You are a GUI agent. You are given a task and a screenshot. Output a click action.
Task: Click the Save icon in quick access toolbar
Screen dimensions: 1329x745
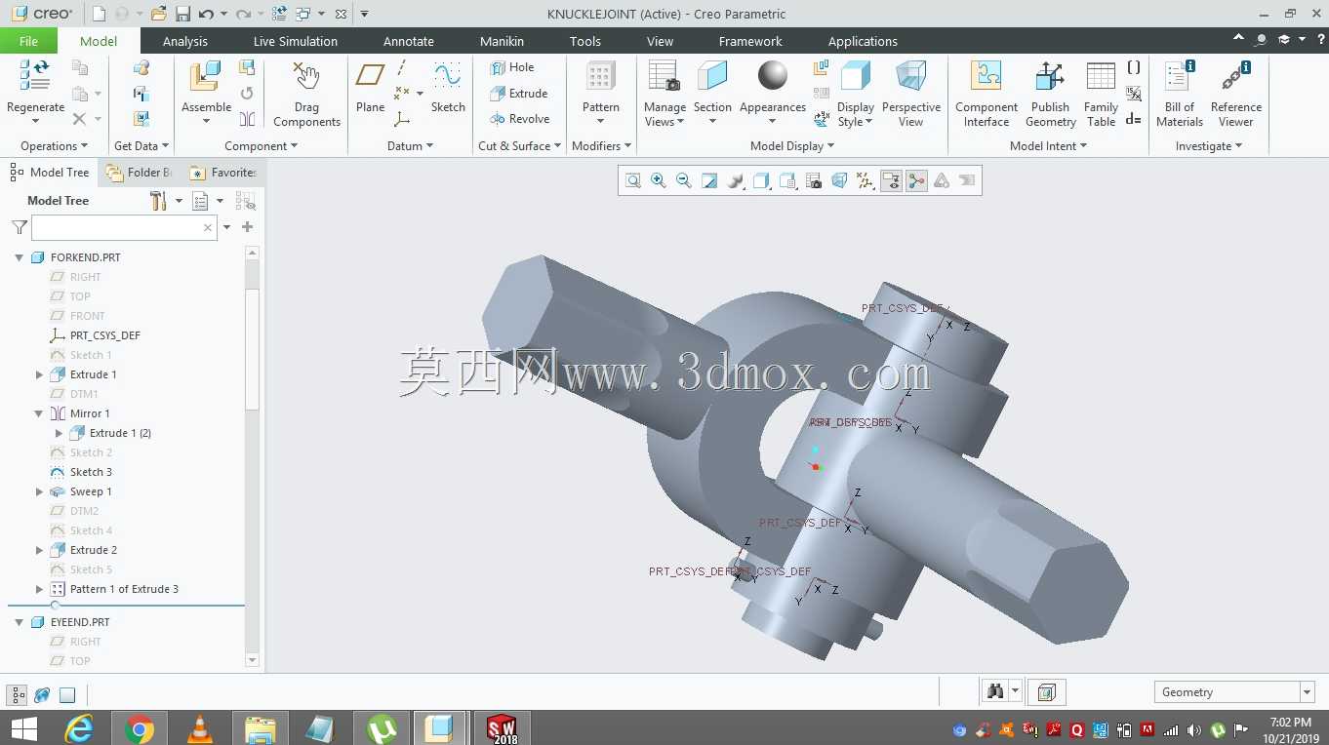(183, 14)
